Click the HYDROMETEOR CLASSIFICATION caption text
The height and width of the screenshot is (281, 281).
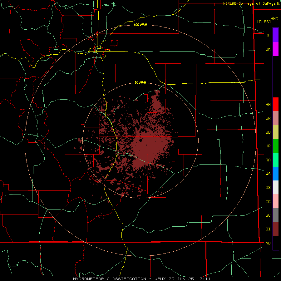(110, 279)
